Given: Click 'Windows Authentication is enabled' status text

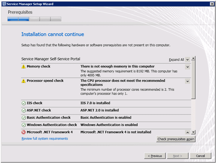Looking at the screenshot, I should click(x=109, y=125).
